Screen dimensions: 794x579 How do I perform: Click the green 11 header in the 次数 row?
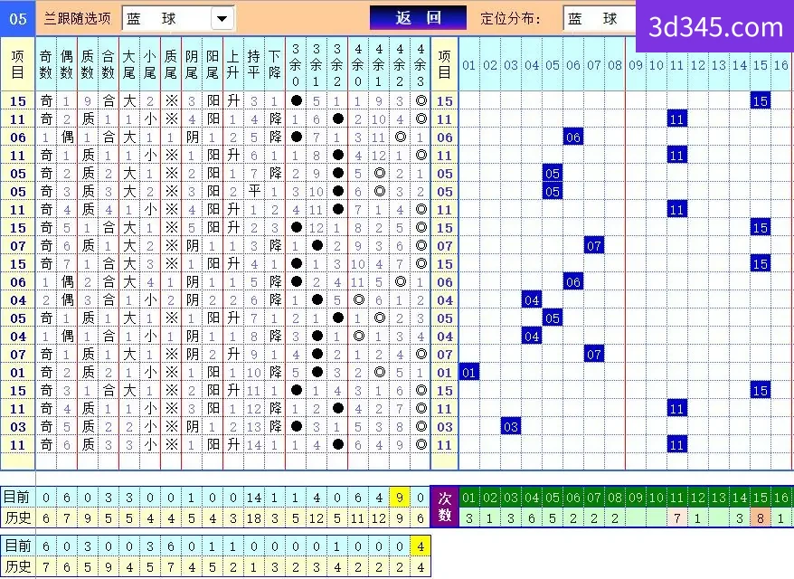[x=677, y=498]
